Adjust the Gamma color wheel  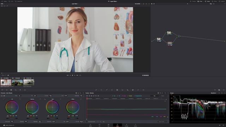[32, 107]
